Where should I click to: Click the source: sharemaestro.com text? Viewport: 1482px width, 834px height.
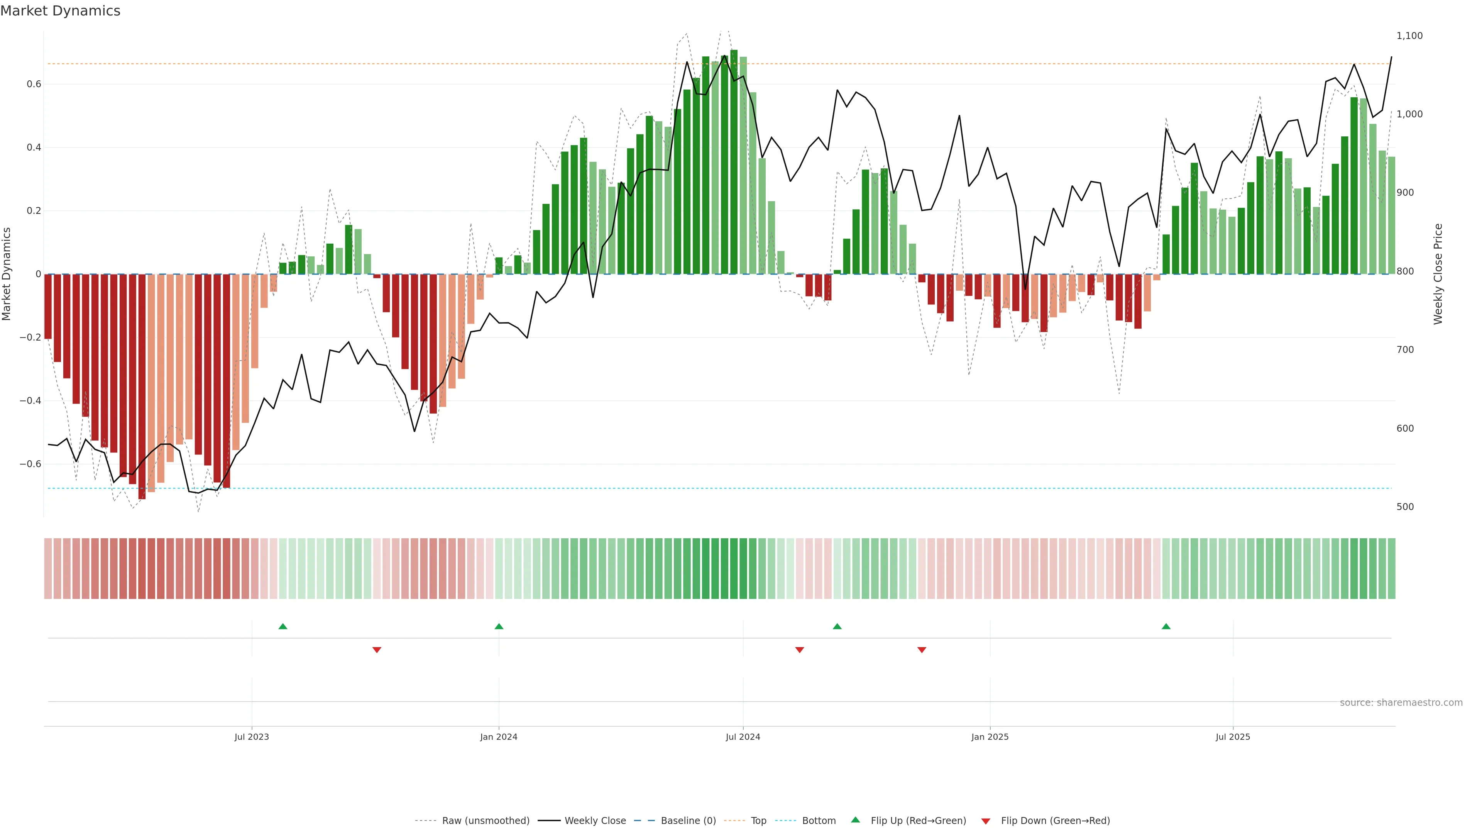tap(1401, 703)
